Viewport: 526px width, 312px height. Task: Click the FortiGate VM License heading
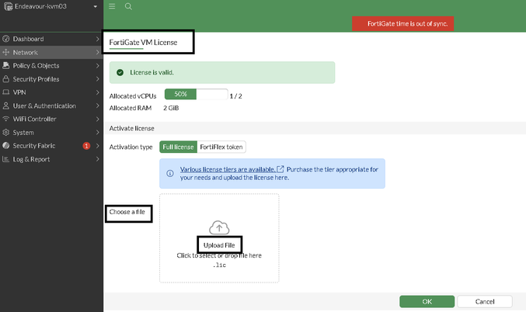coord(143,42)
